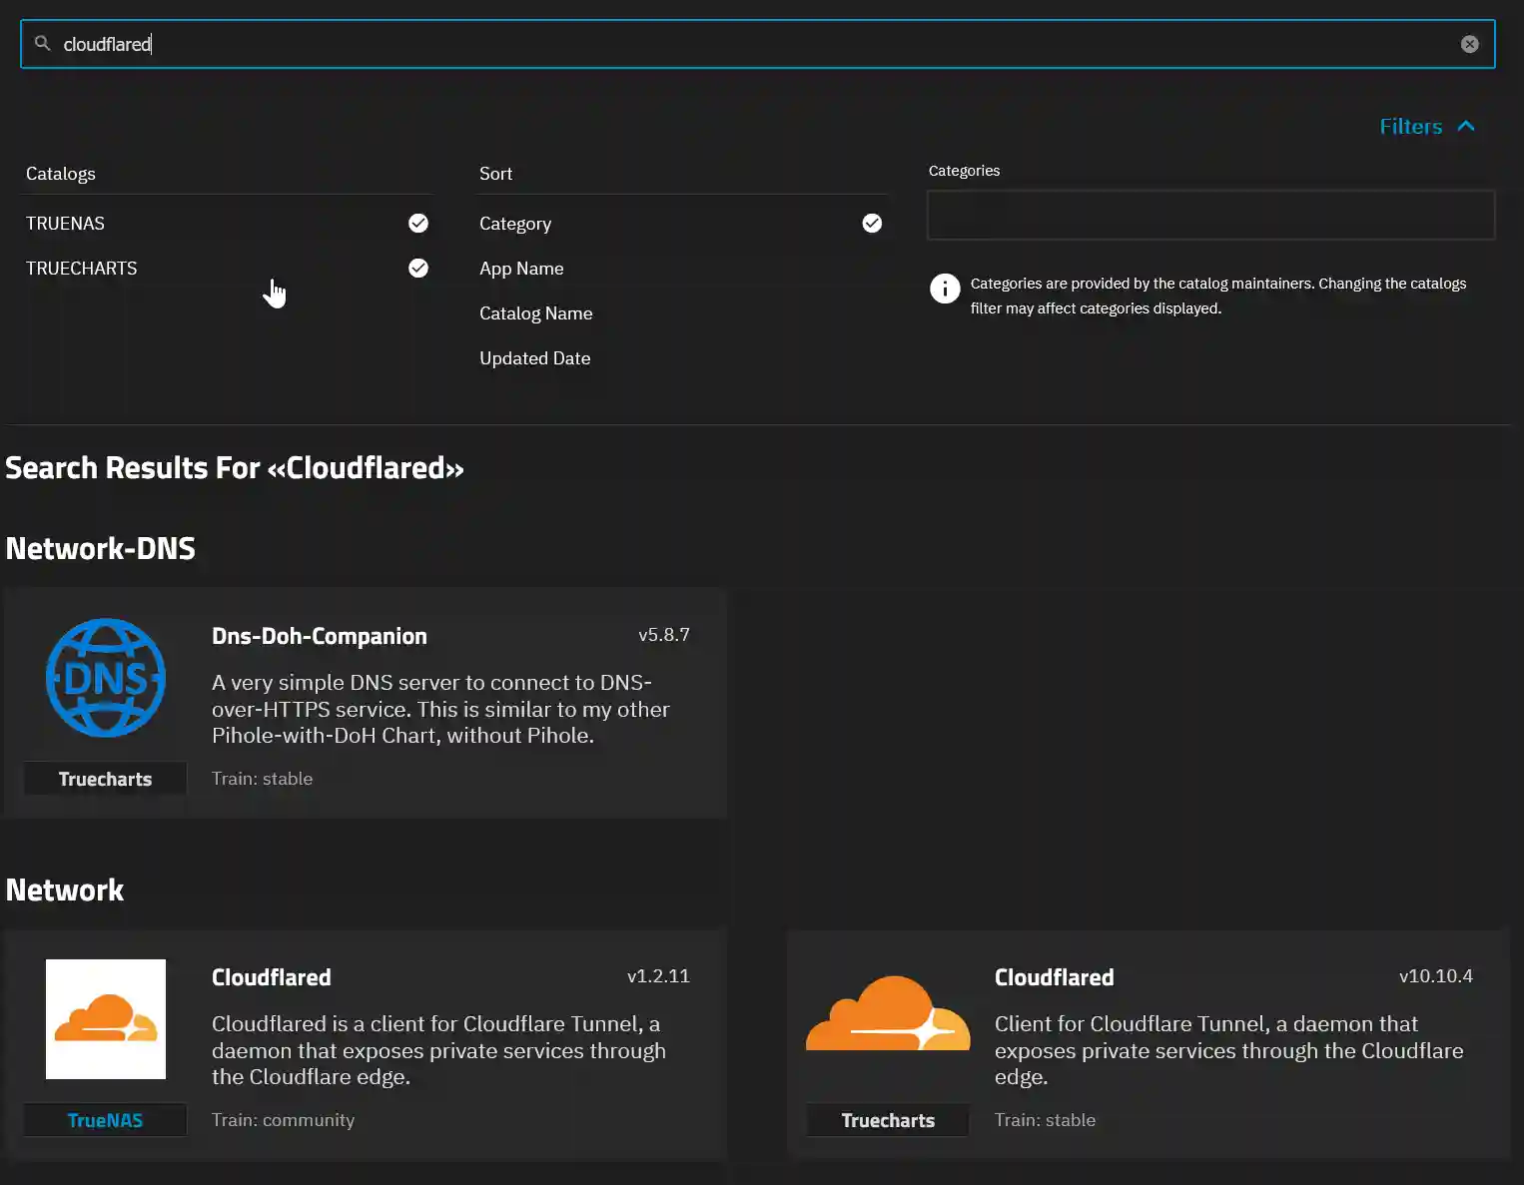The height and width of the screenshot is (1185, 1524).
Task: Clear the search field with the X icon
Action: click(1469, 43)
